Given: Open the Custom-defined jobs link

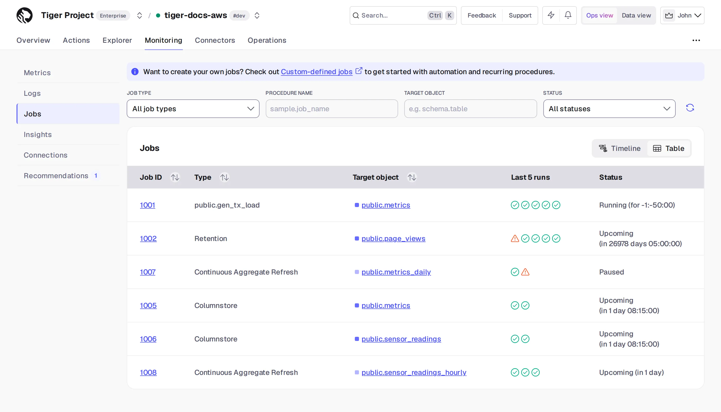Looking at the screenshot, I should 316,72.
